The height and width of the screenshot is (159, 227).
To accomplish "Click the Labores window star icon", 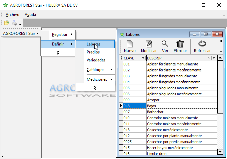I will 122,35.
